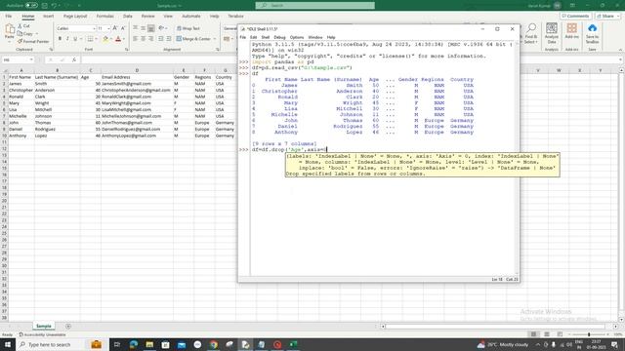Click Format Painter brush icon
625x351 pixels.
(20, 41)
